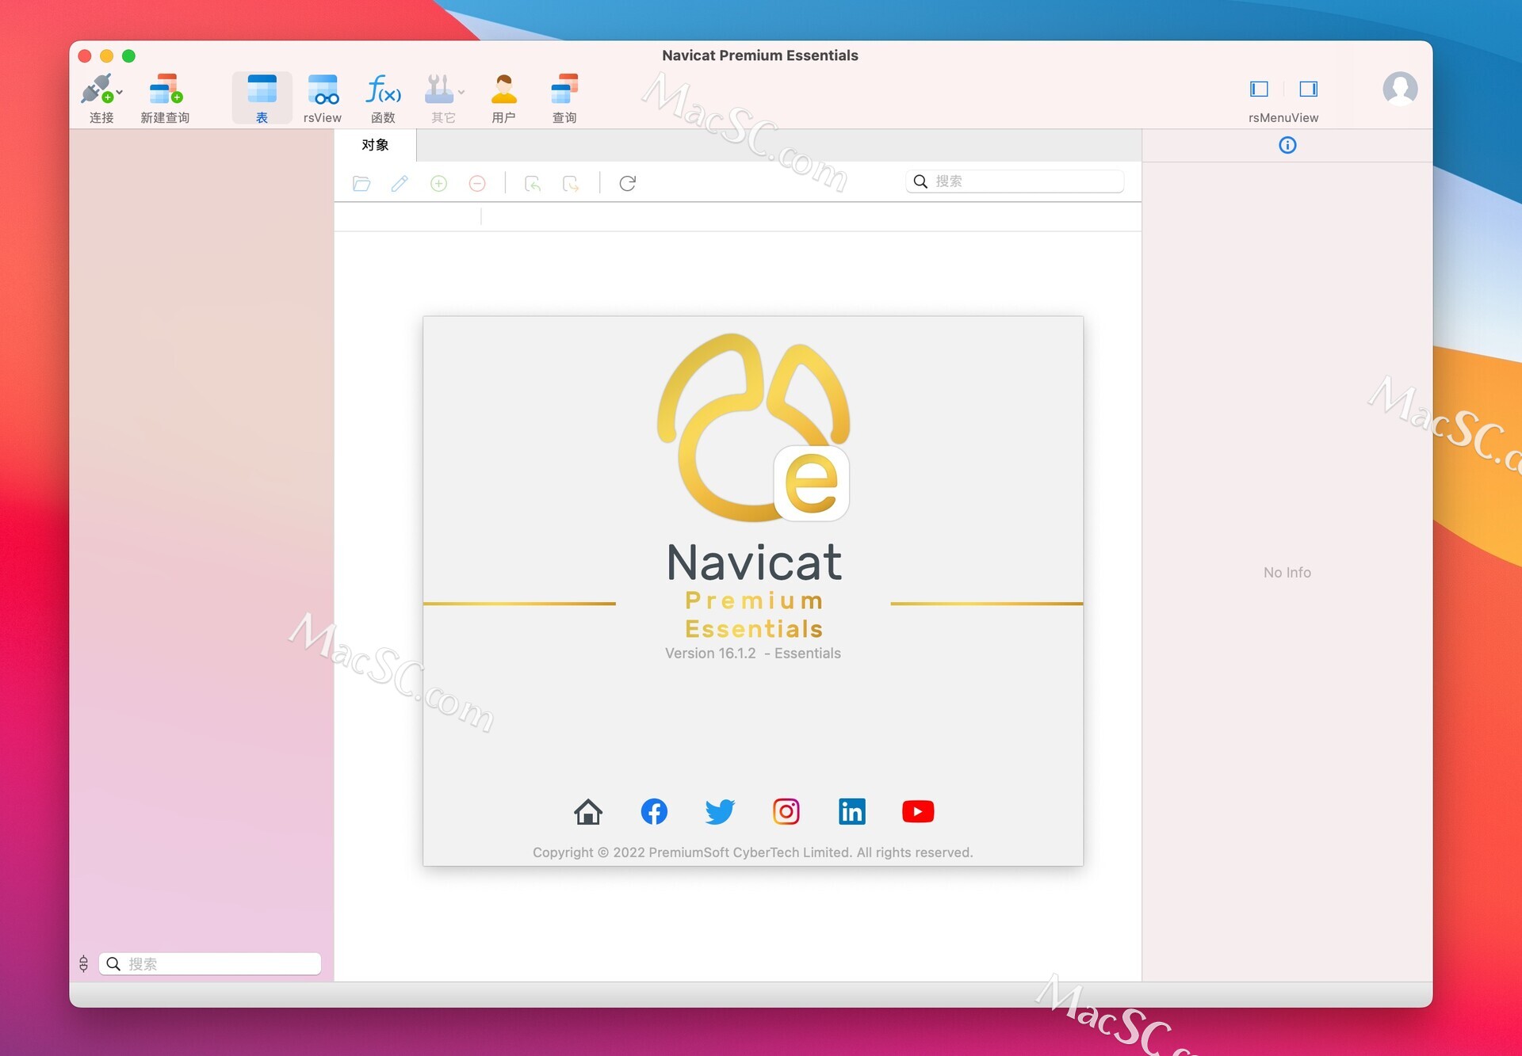Open the user account avatar
This screenshot has width=1522, height=1056.
(x=1400, y=89)
